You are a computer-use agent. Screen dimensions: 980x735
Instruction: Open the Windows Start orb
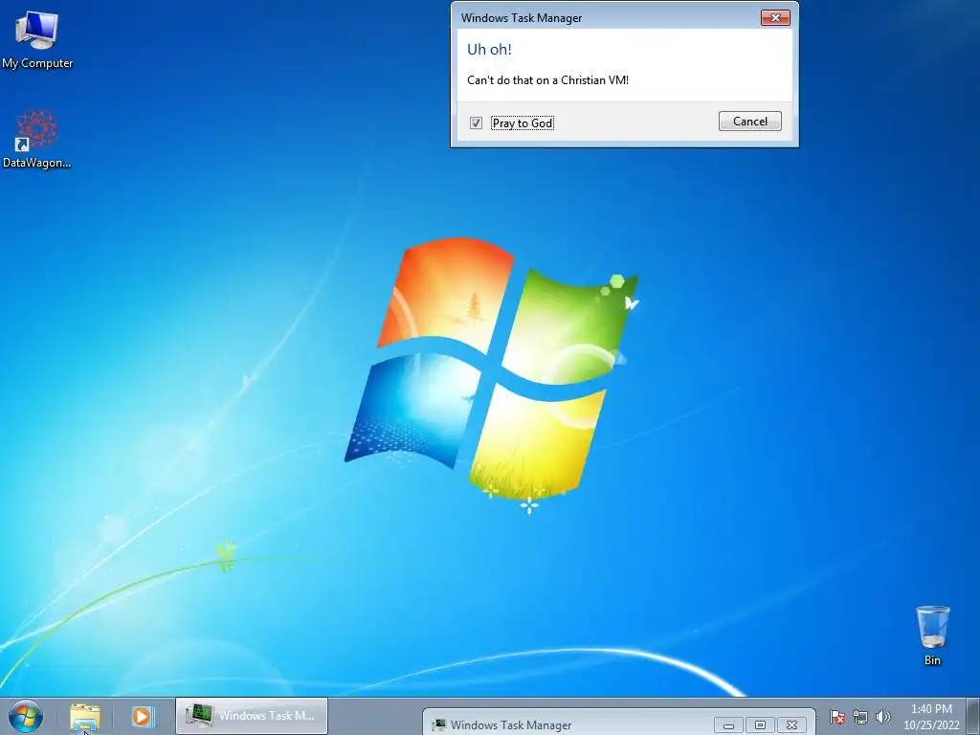[x=26, y=716]
